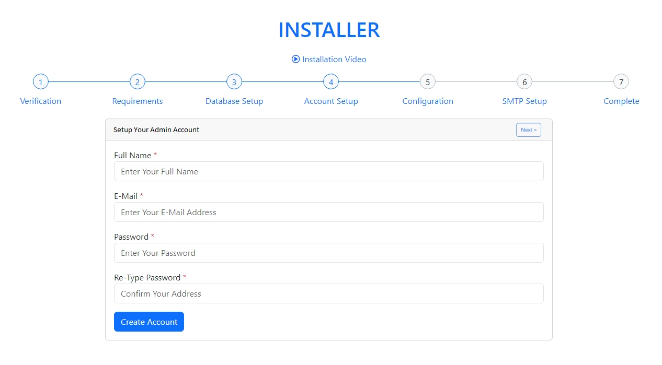Image resolution: width=662 pixels, height=365 pixels.
Task: Select step 4 circle in progress bar
Action: tap(331, 82)
